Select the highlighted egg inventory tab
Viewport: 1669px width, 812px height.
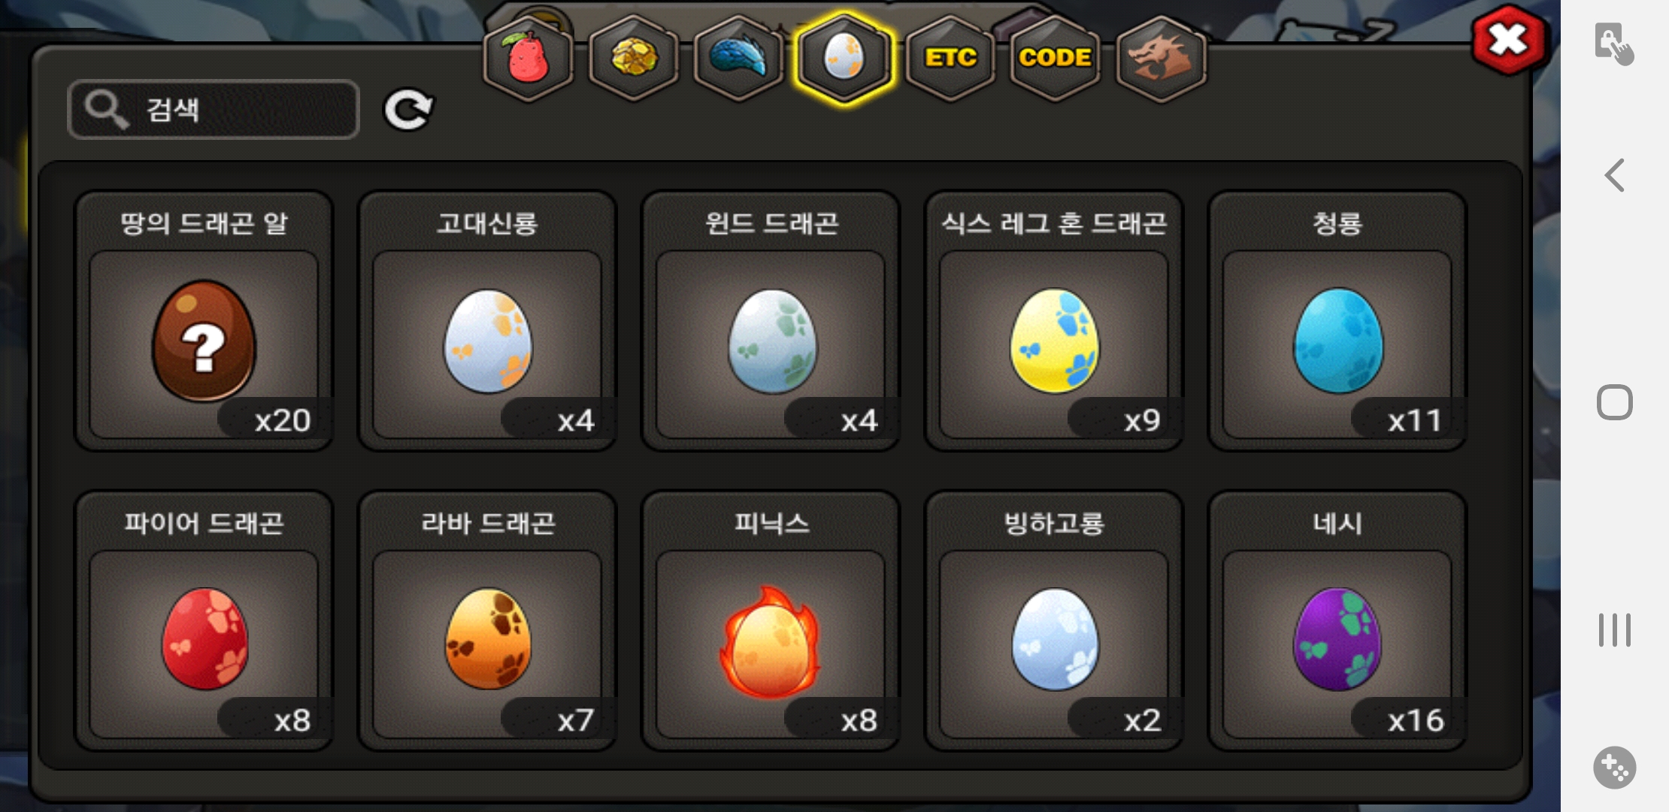(x=844, y=59)
